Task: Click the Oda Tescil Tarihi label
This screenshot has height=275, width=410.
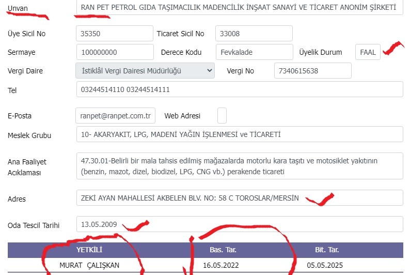Action: 34,225
